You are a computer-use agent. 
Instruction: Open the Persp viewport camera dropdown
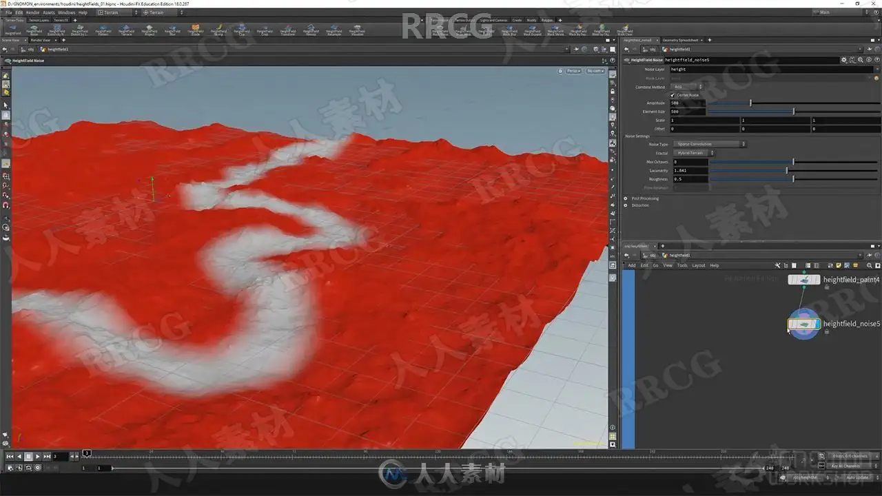click(574, 70)
